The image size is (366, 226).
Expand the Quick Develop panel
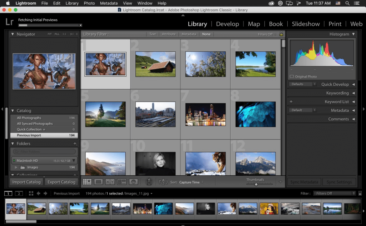click(353, 85)
